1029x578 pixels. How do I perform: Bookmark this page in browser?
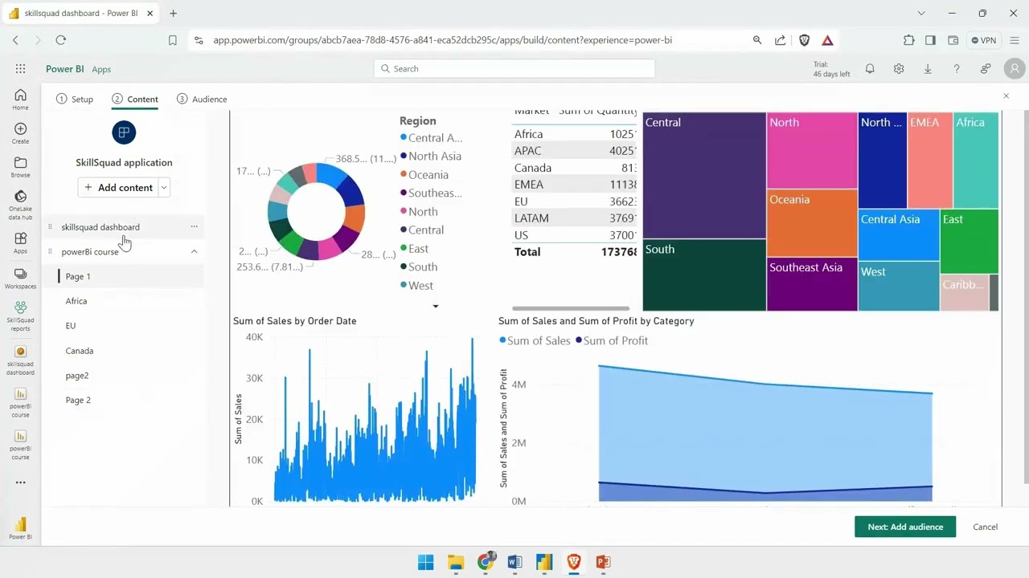click(x=172, y=40)
